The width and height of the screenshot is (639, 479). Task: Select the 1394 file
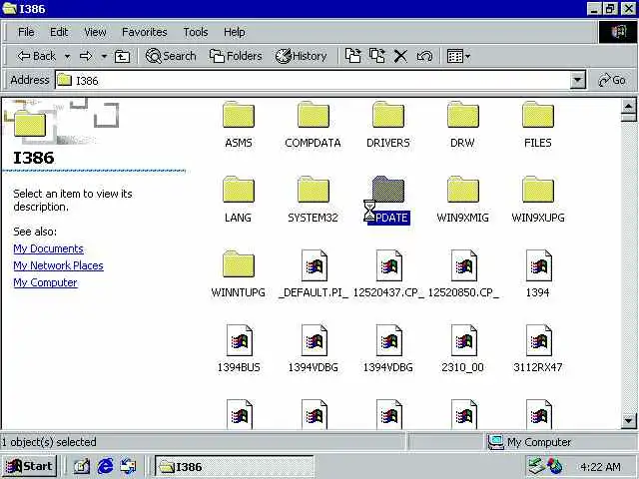pos(538,274)
